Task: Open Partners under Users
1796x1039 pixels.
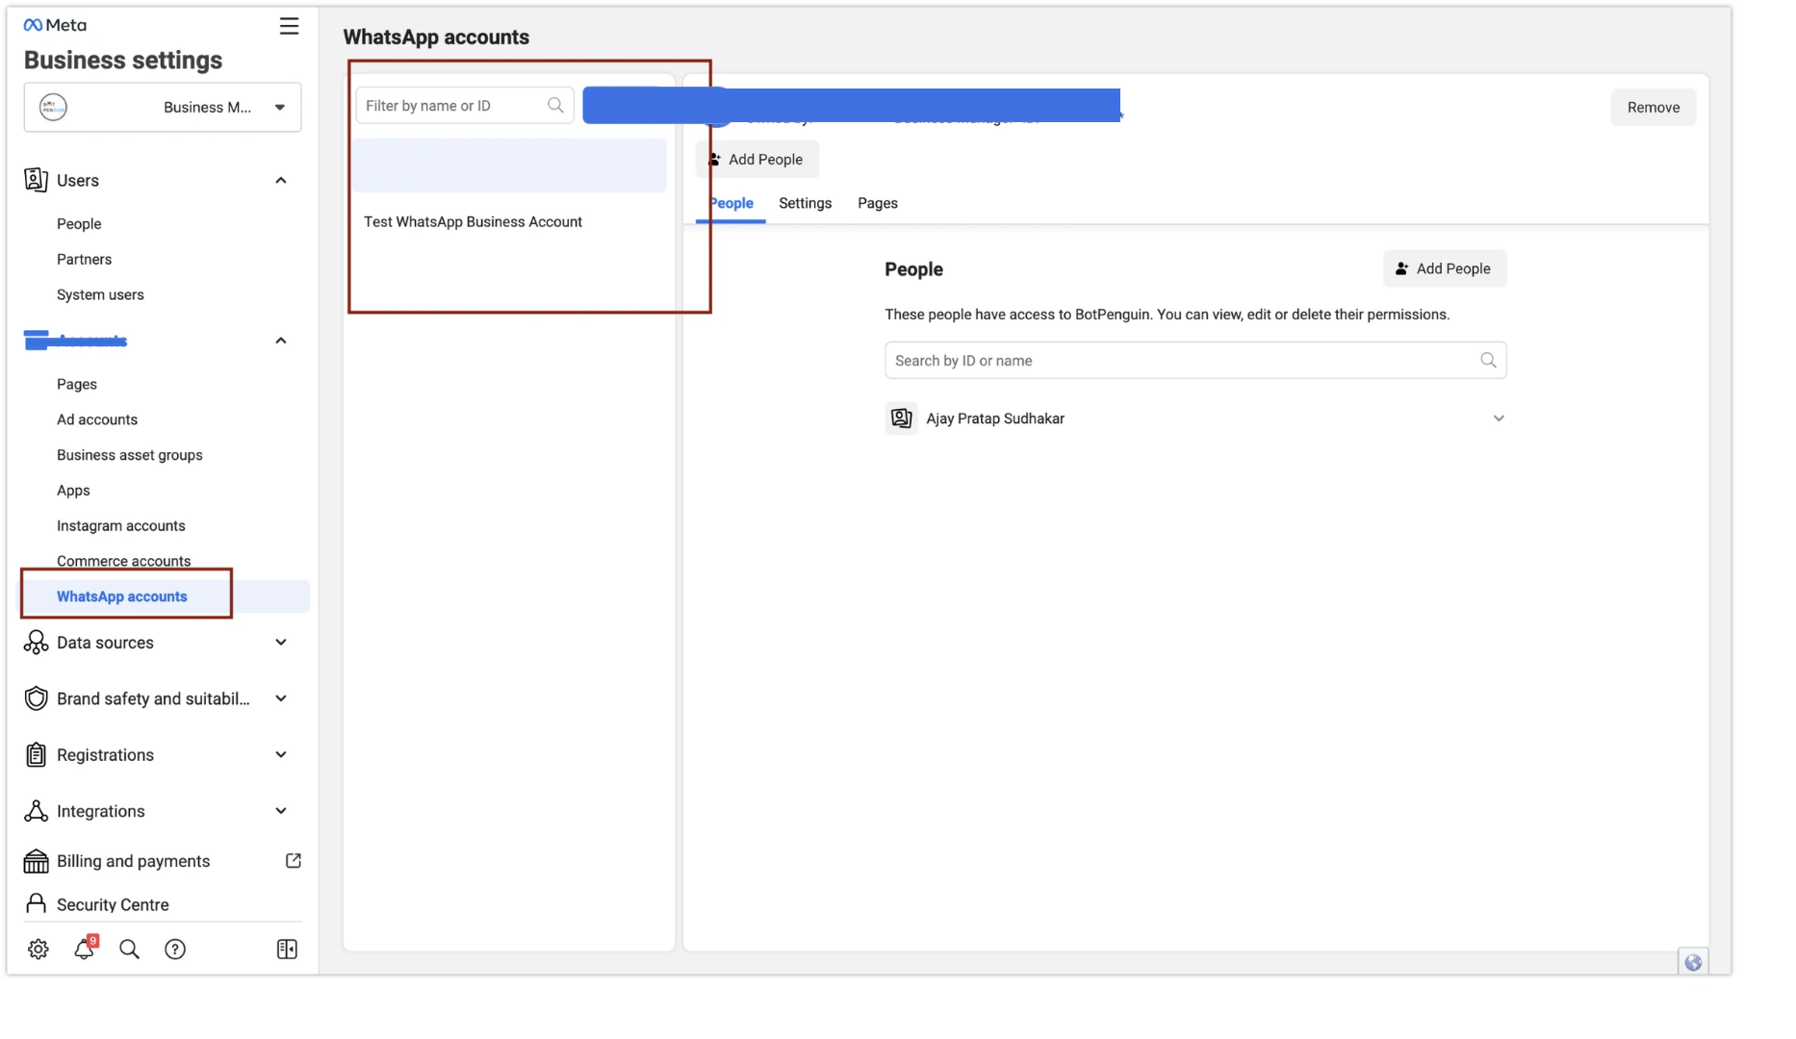Action: pyautogui.click(x=84, y=259)
